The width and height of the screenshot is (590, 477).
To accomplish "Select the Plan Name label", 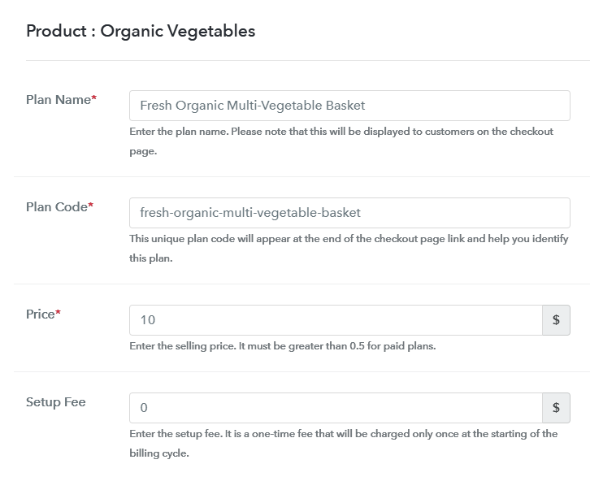I will [57, 100].
